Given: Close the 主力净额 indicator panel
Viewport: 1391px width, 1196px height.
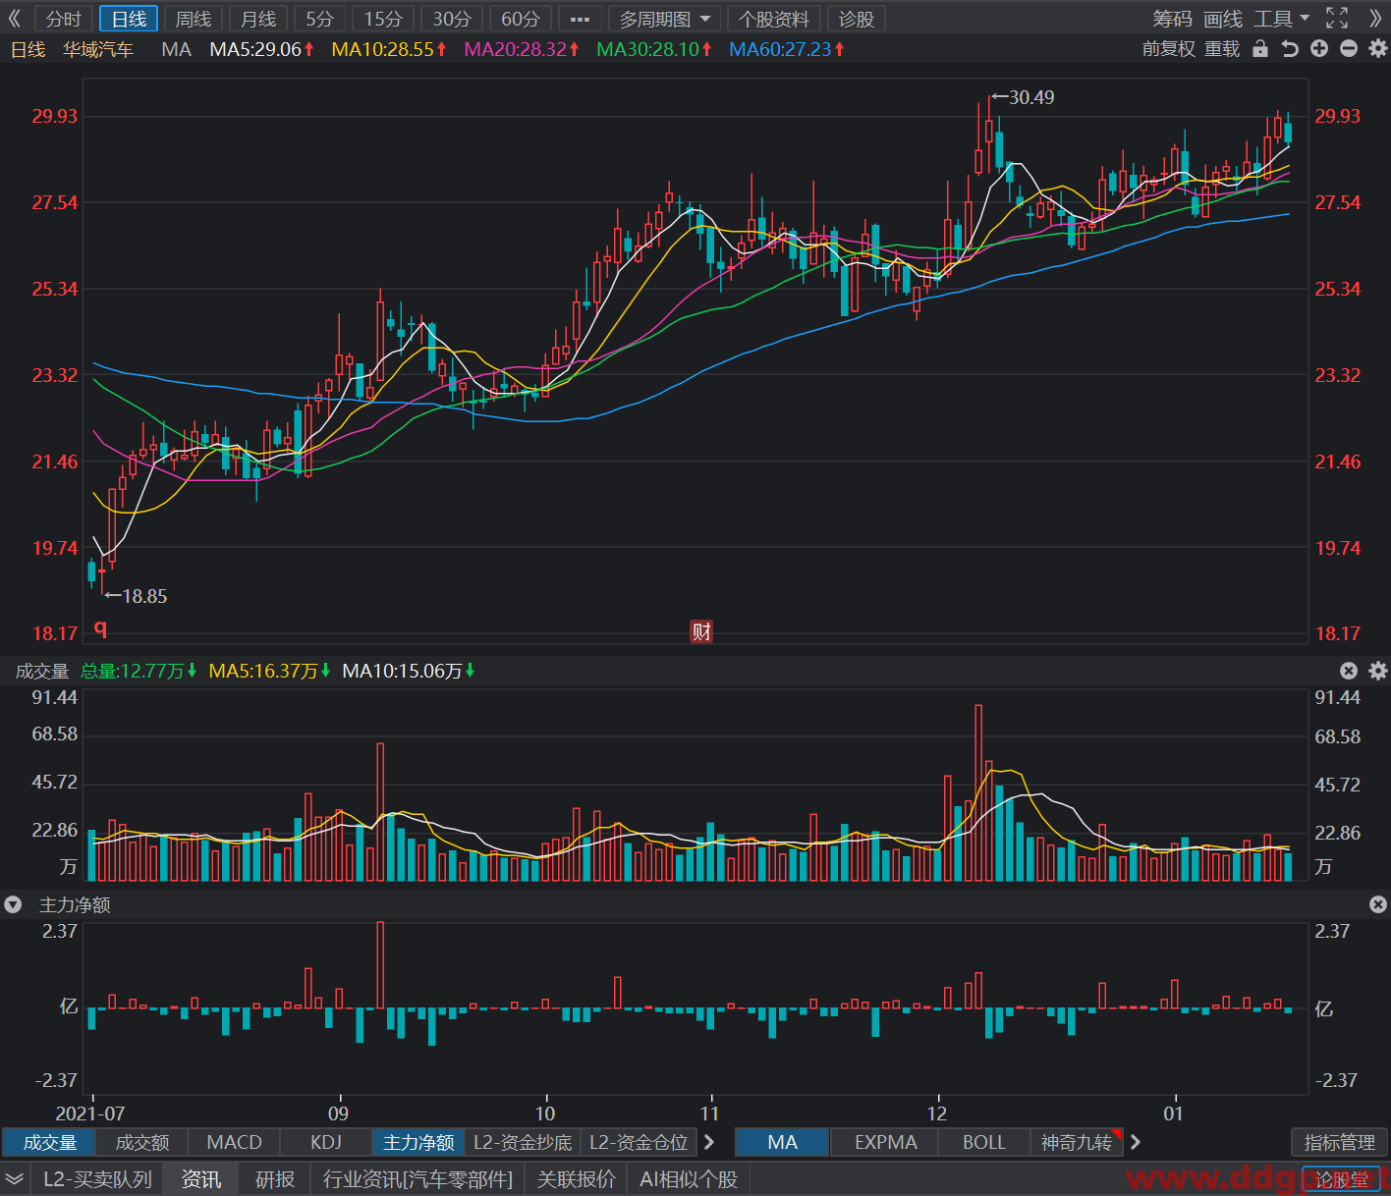Looking at the screenshot, I should pos(1378,904).
